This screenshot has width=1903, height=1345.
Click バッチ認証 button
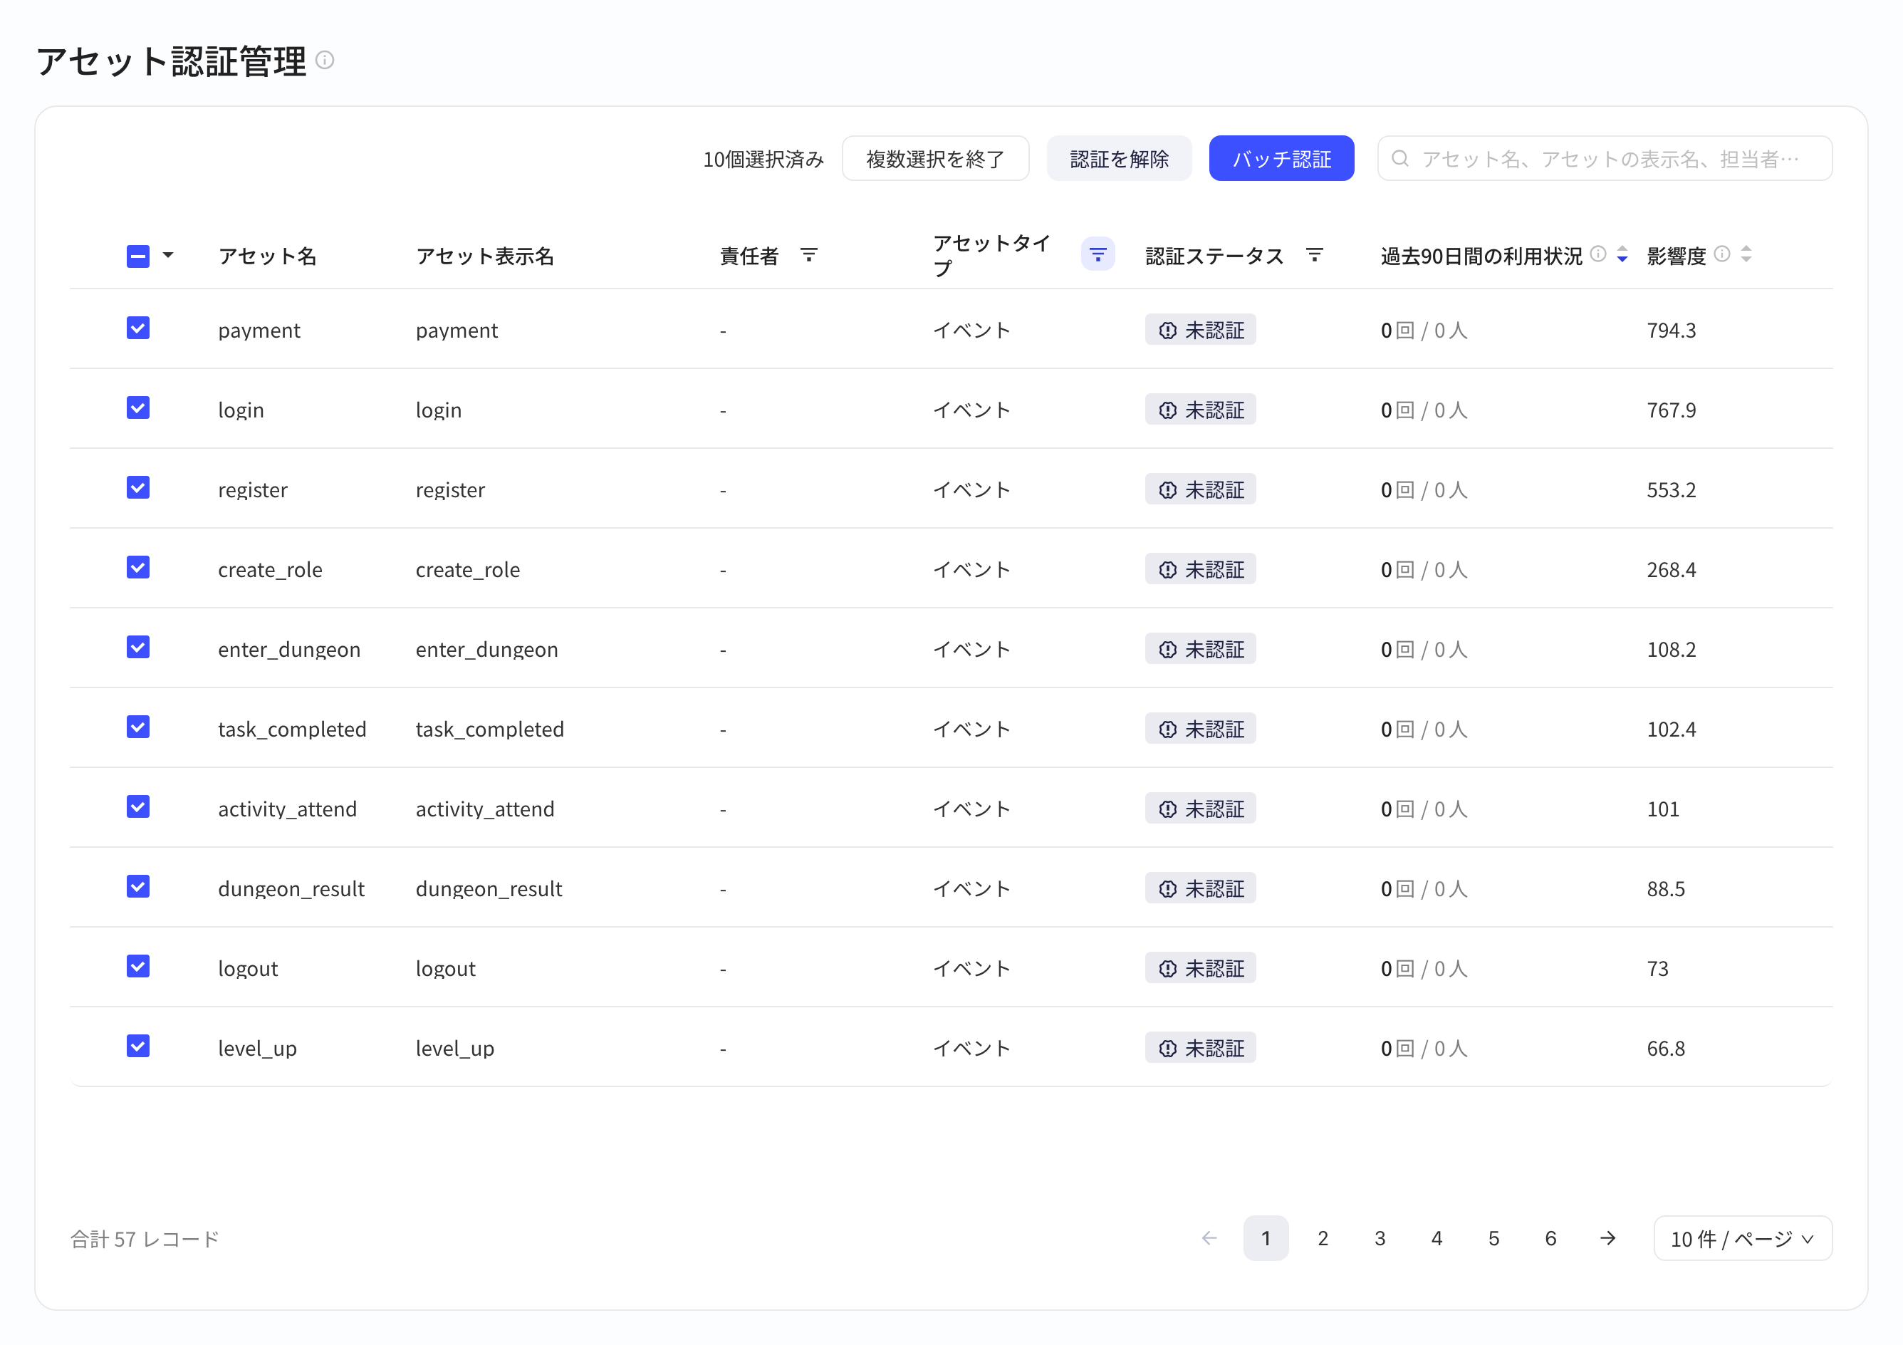[x=1281, y=158]
